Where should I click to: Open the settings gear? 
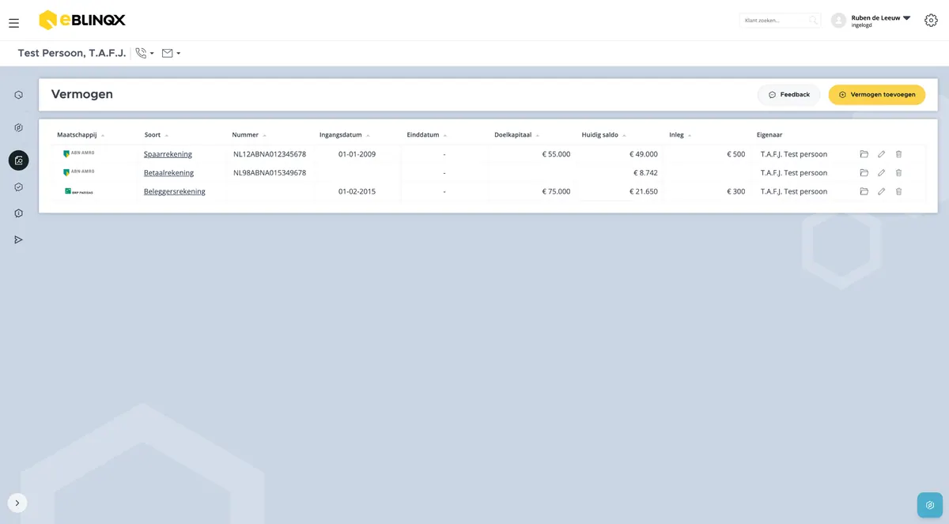[931, 21]
